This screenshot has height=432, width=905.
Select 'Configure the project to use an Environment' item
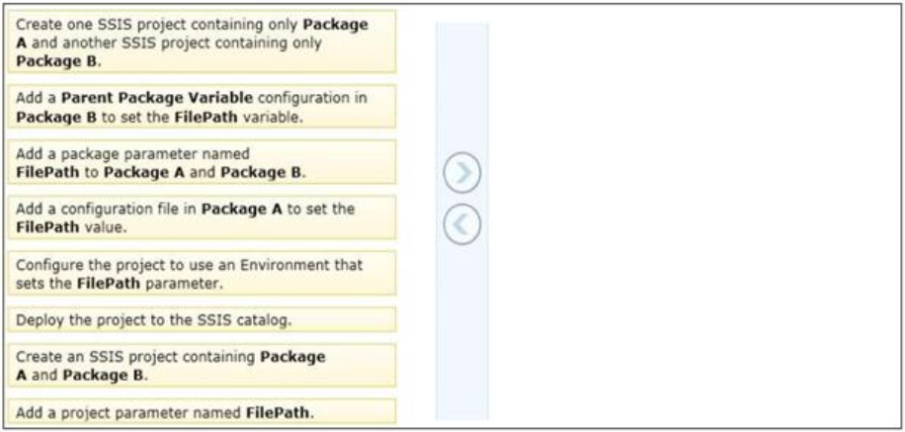(x=202, y=273)
